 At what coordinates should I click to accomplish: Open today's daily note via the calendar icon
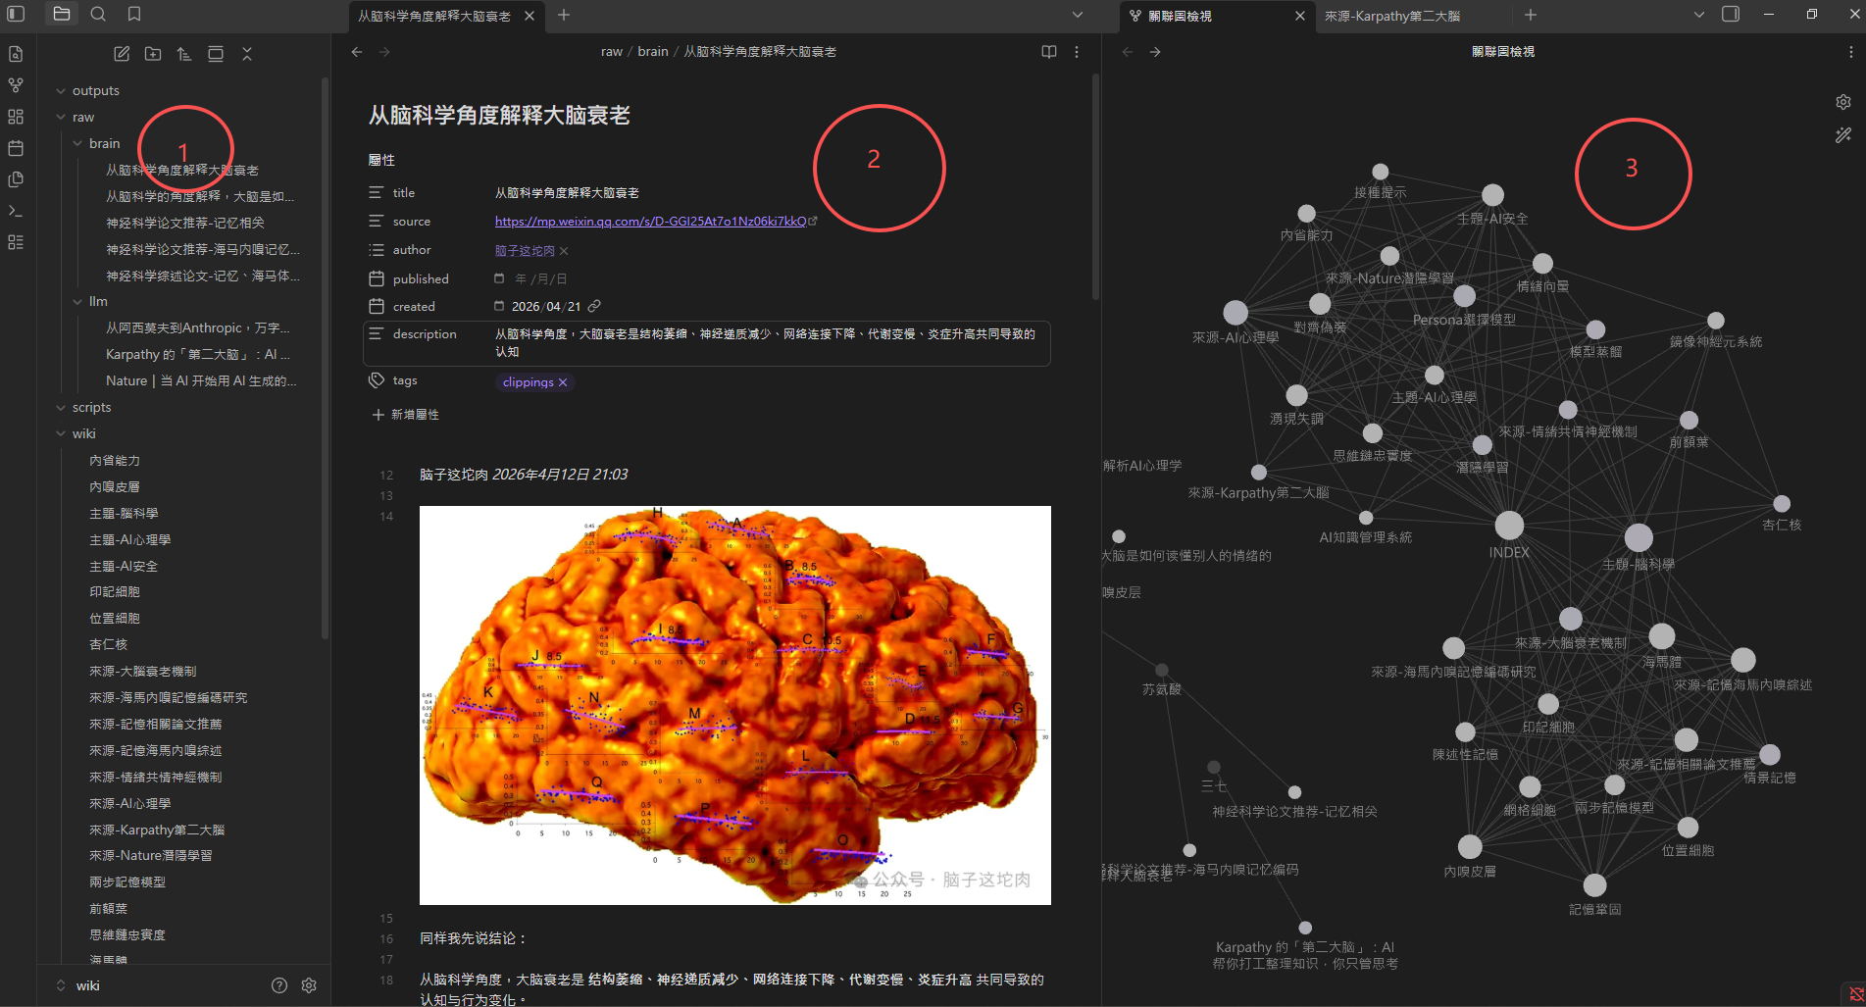(16, 147)
